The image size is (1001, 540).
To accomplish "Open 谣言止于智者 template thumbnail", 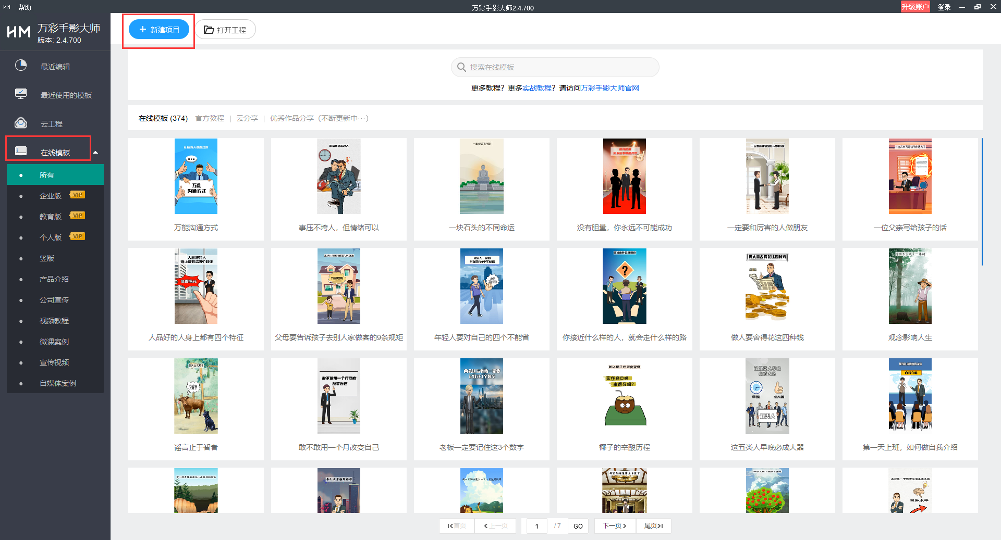I will (196, 396).
